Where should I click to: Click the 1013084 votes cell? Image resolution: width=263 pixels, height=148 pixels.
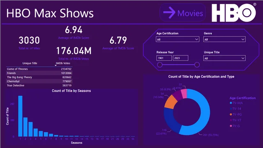coord(66,73)
